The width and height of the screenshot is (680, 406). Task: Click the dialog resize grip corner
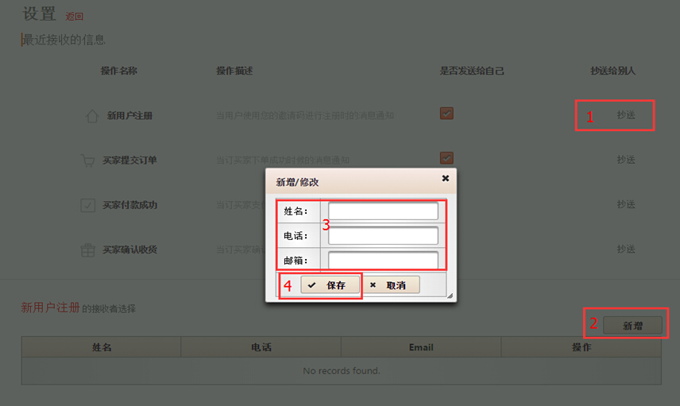450,296
